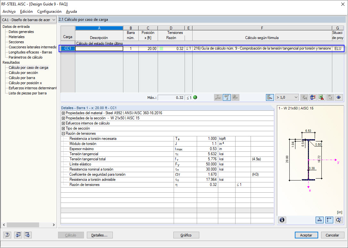Image resolution: width=348 pixels, height=248 pixels.
Task: Click column A header in results table
Action: point(99,28)
